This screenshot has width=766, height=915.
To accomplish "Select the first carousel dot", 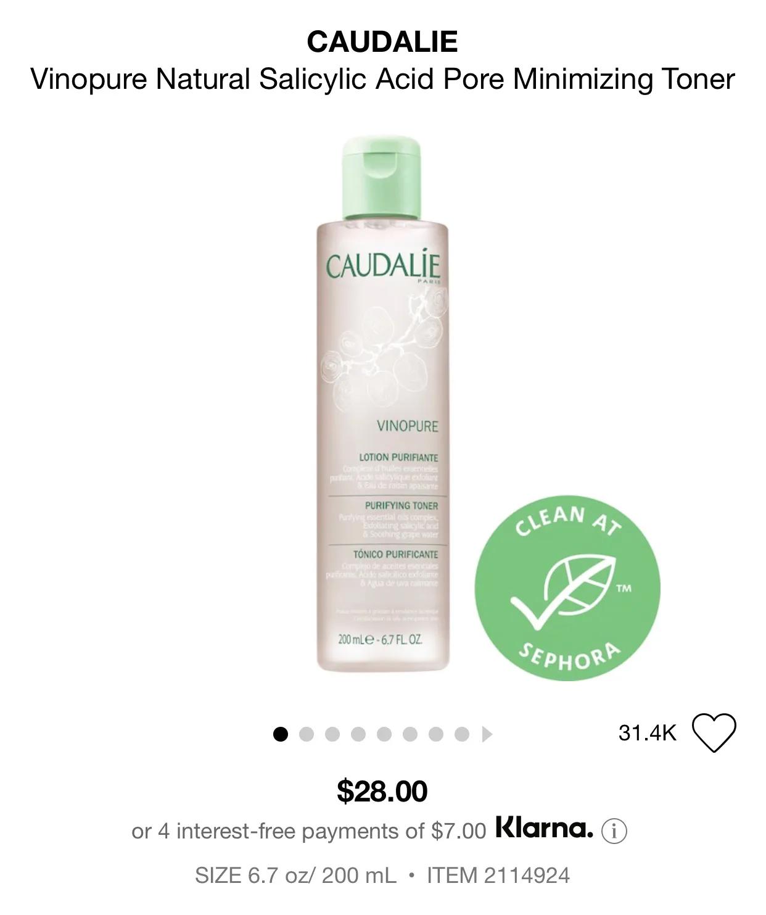I will pos(281,734).
